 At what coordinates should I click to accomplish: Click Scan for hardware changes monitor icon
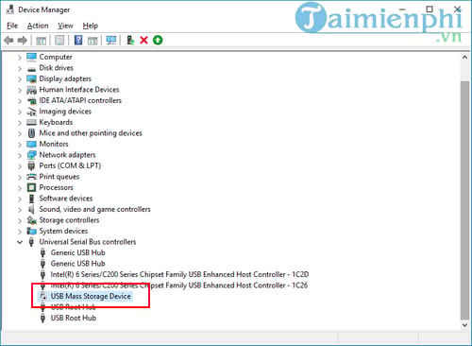click(111, 40)
